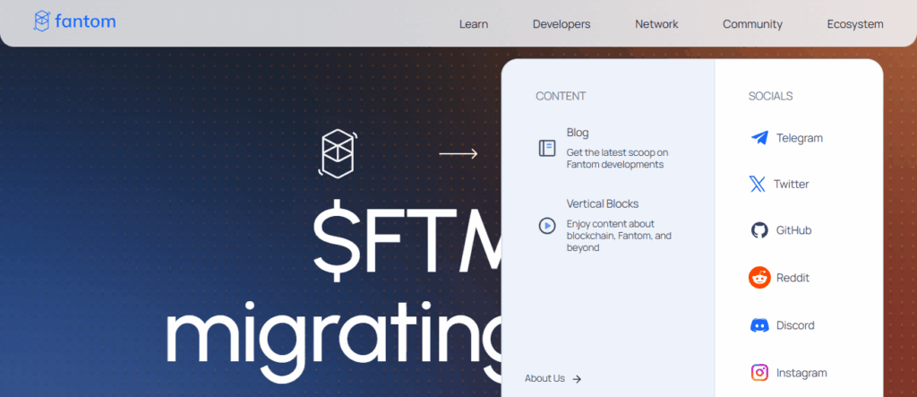This screenshot has width=917, height=397.
Task: Click the Discord logo icon
Action: (759, 325)
